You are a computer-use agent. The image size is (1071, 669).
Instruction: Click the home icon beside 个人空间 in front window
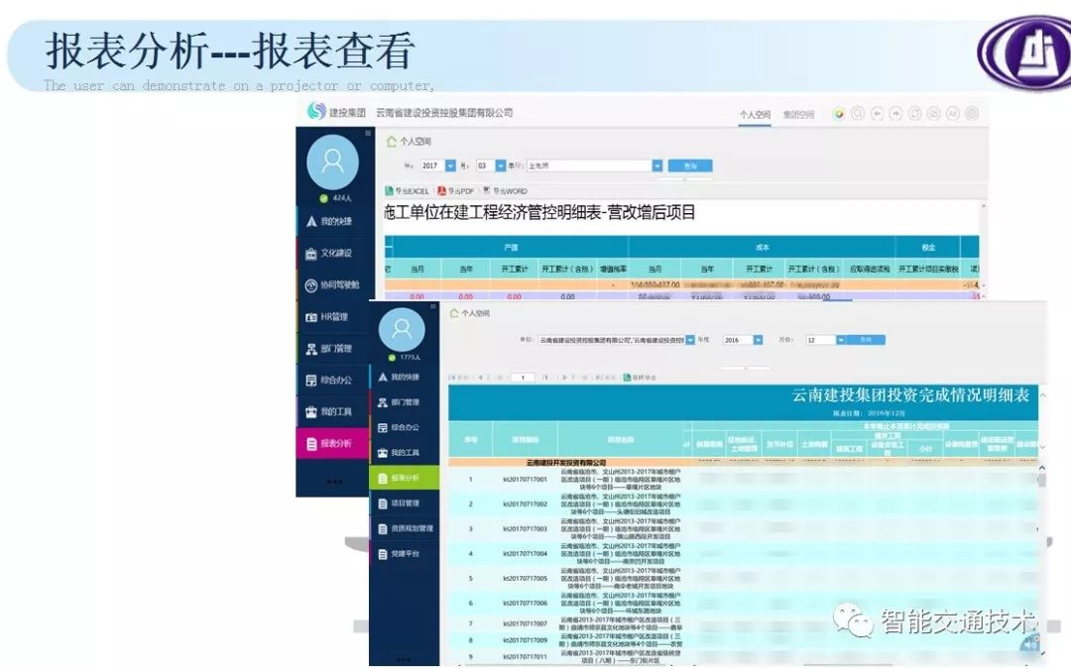[x=453, y=312]
